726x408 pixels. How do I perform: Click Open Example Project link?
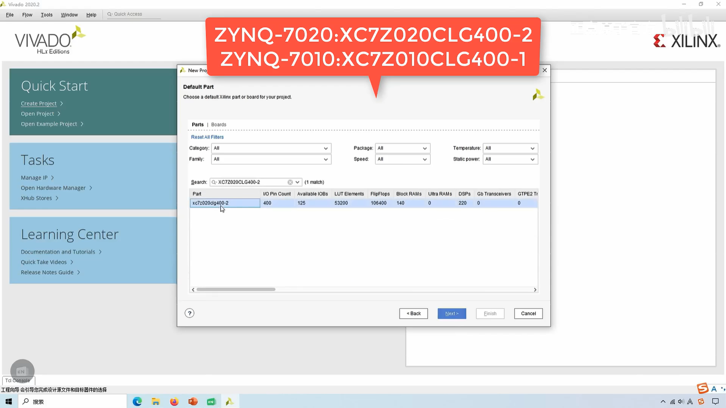pyautogui.click(x=49, y=124)
